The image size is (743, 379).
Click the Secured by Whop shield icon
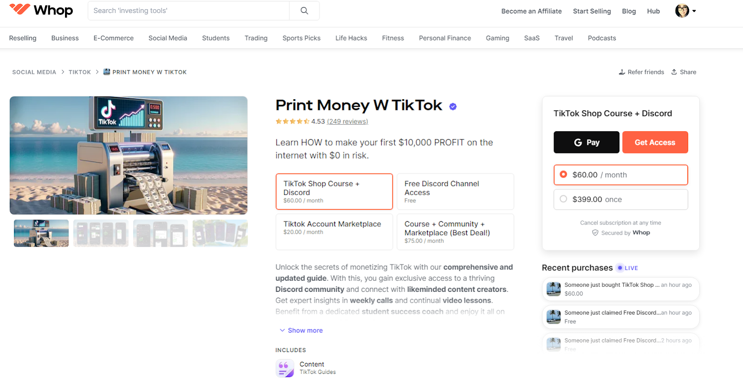595,233
